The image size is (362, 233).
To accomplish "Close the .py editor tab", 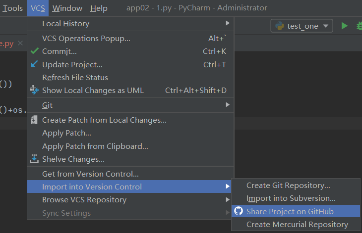I will point(20,44).
